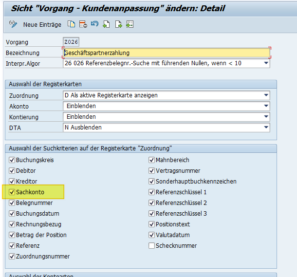
Task: Enable the Schecknummer checkbox
Action: [x=152, y=246]
